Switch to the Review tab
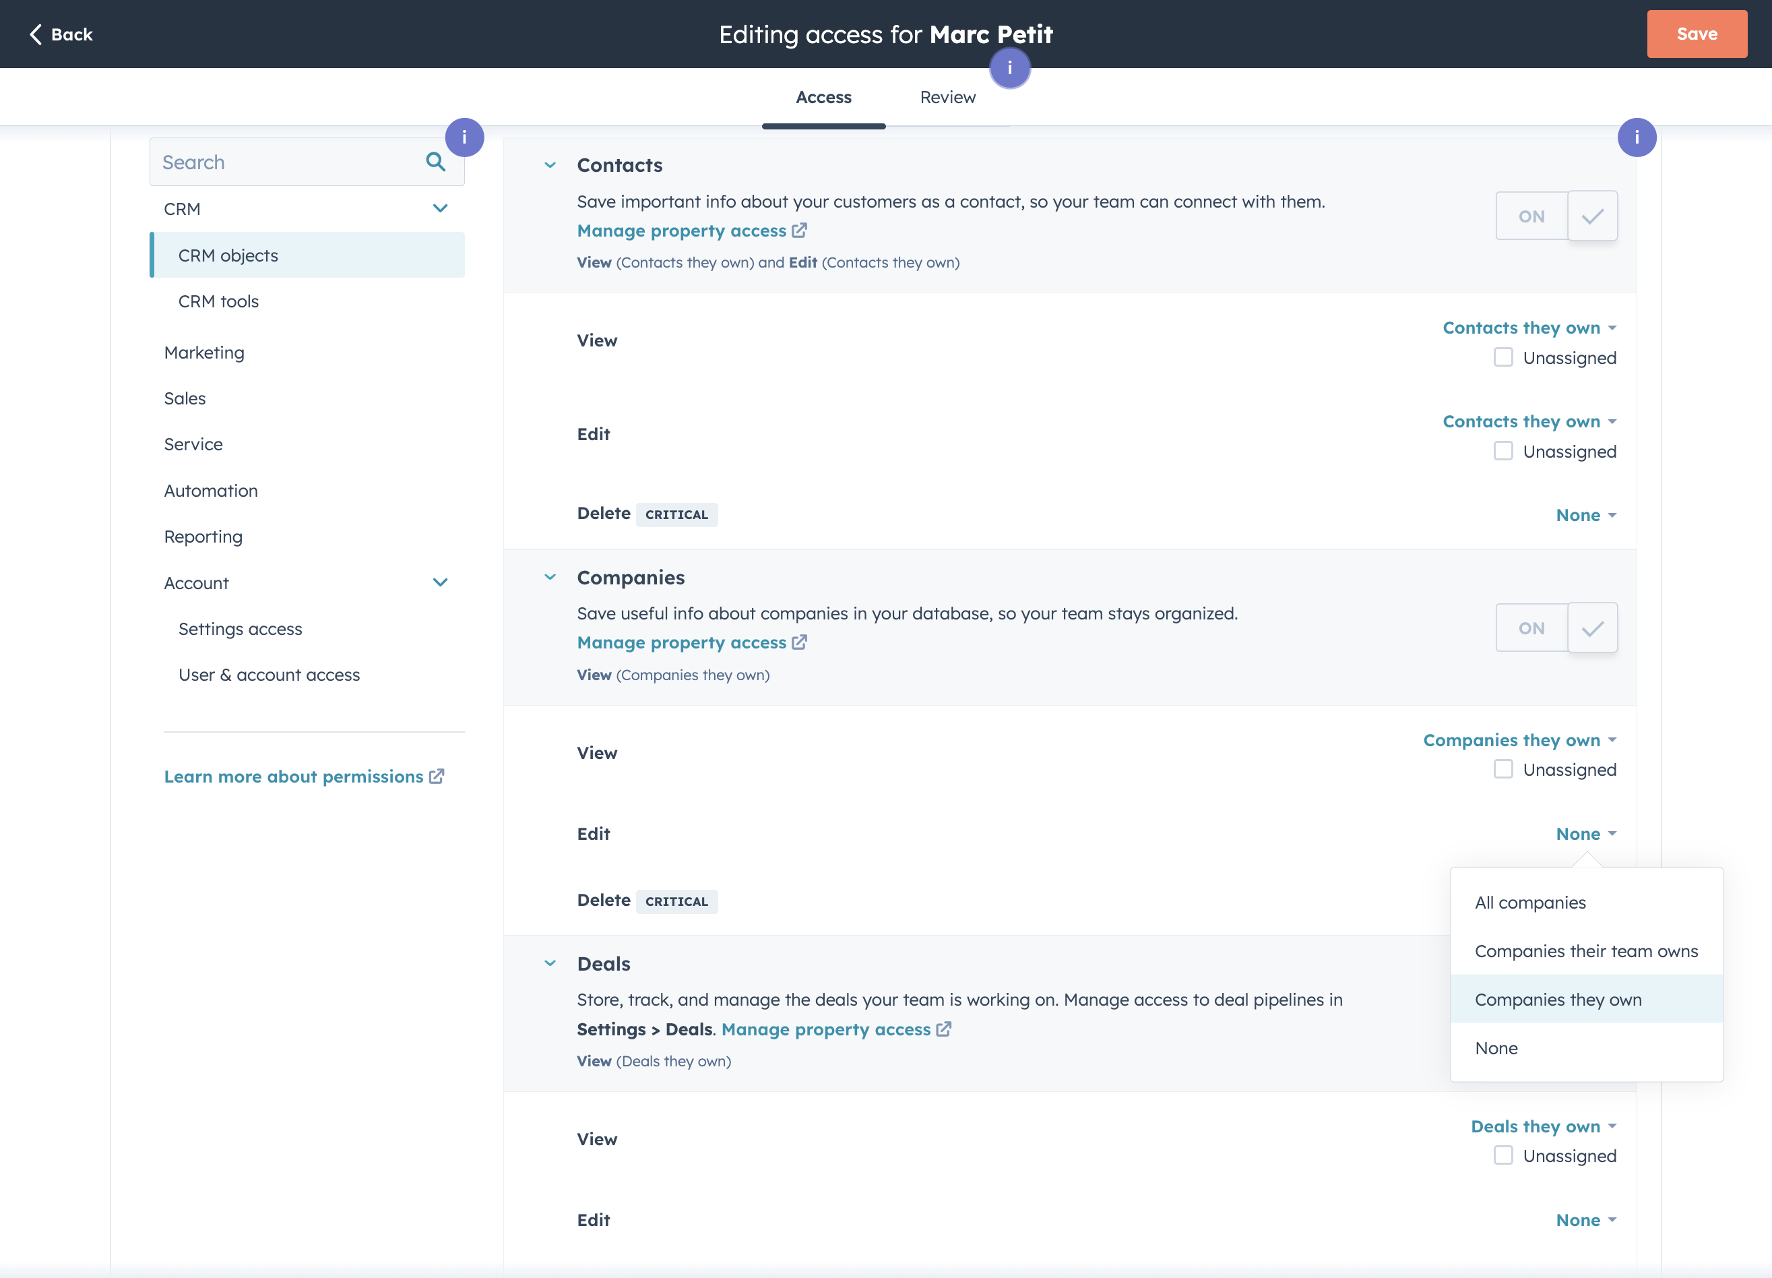This screenshot has width=1772, height=1278. (x=948, y=97)
